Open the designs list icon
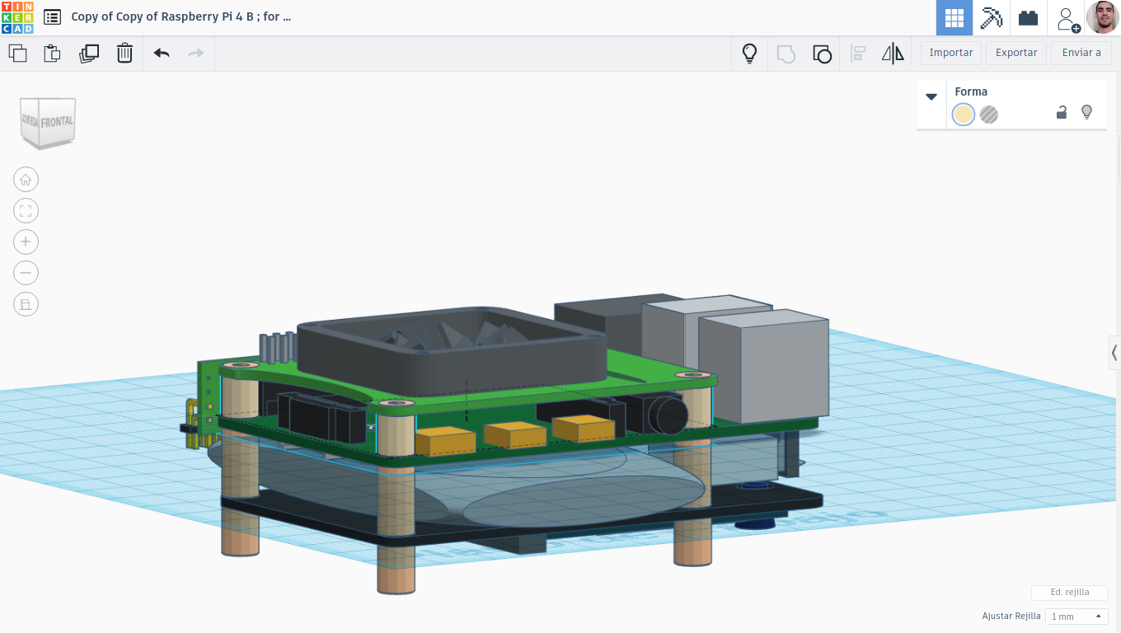1121x633 pixels. click(52, 16)
